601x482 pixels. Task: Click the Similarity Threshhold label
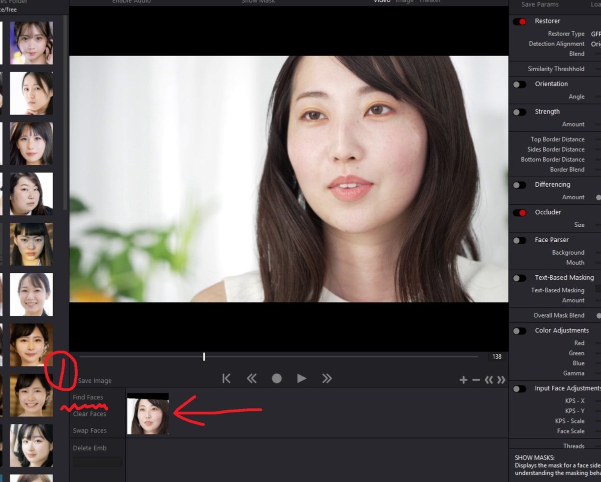pyautogui.click(x=556, y=69)
